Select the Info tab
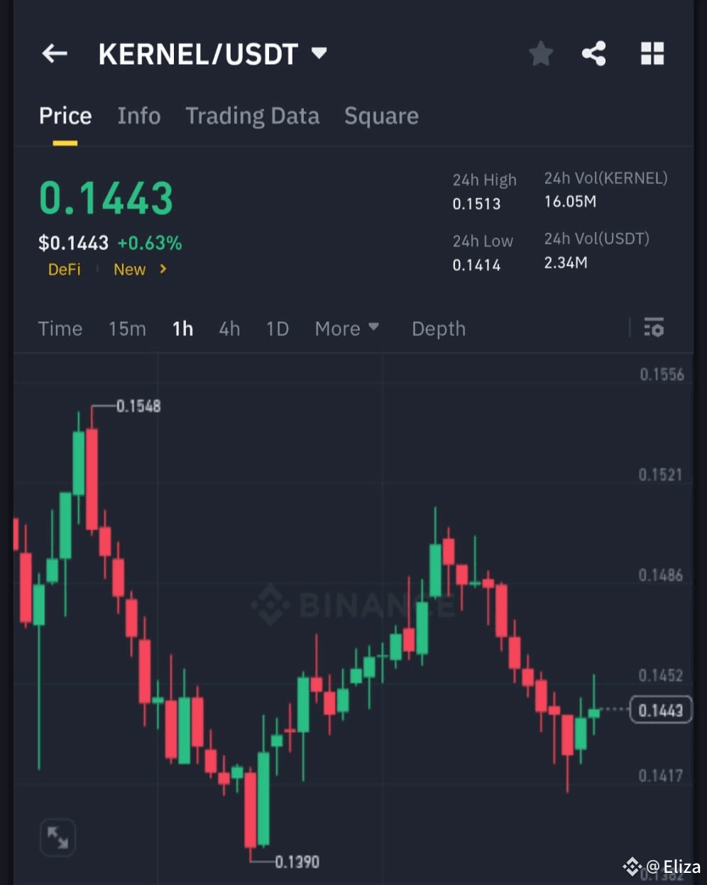The height and width of the screenshot is (885, 707). click(x=138, y=116)
